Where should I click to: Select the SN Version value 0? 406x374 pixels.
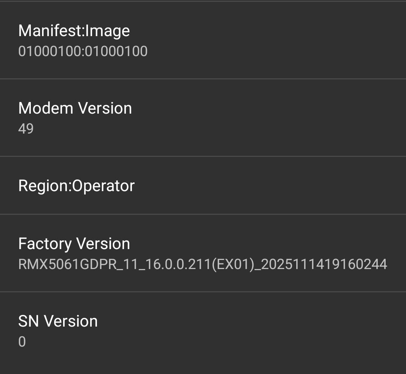22,342
